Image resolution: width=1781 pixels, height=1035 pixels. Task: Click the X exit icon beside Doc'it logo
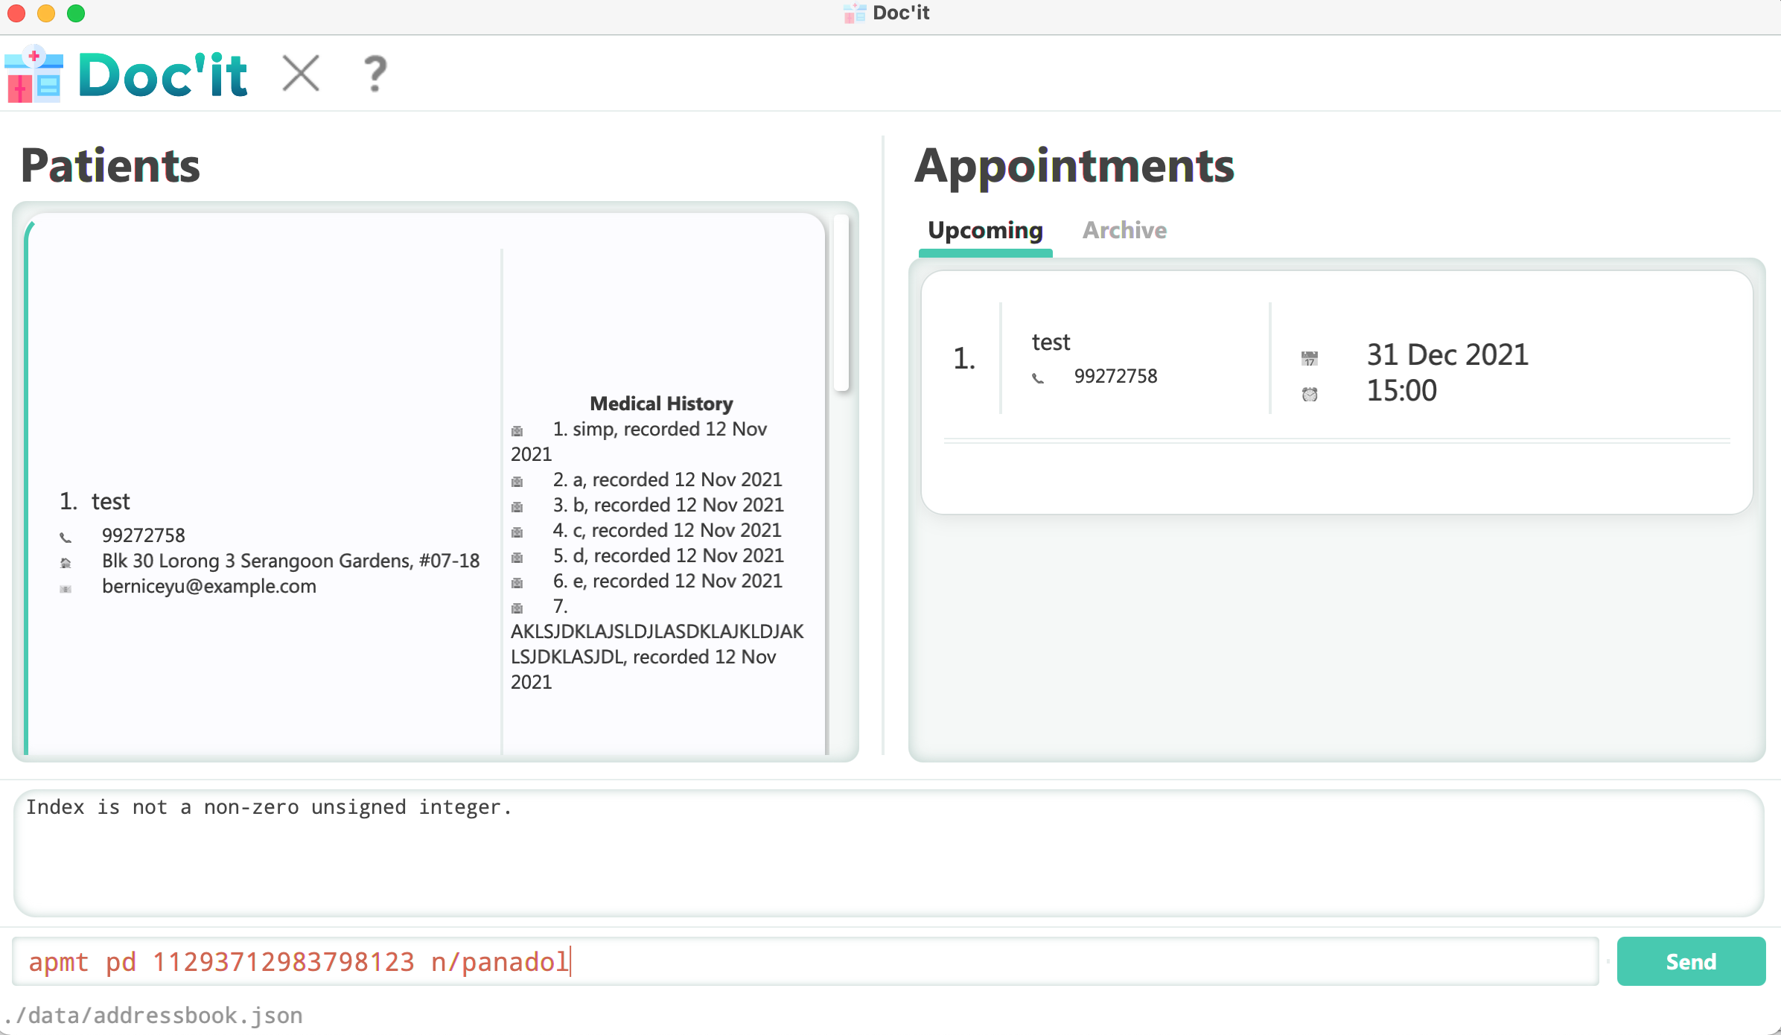[301, 74]
